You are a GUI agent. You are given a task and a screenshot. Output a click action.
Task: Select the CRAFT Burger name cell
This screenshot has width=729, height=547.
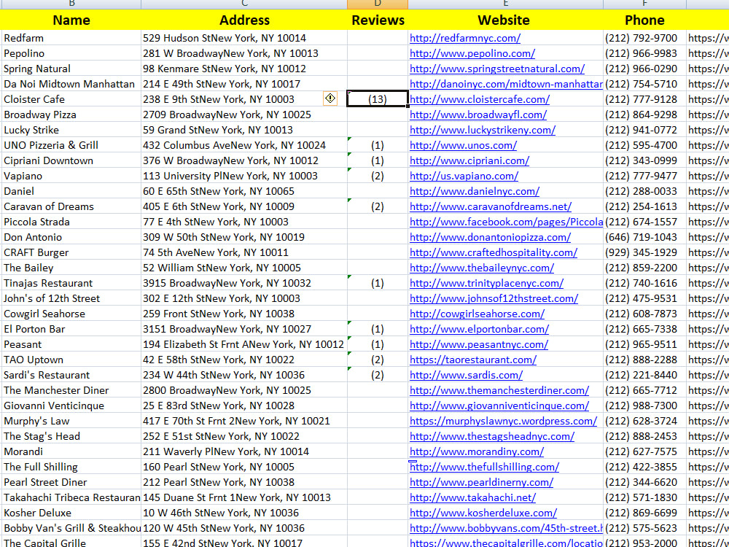click(71, 252)
